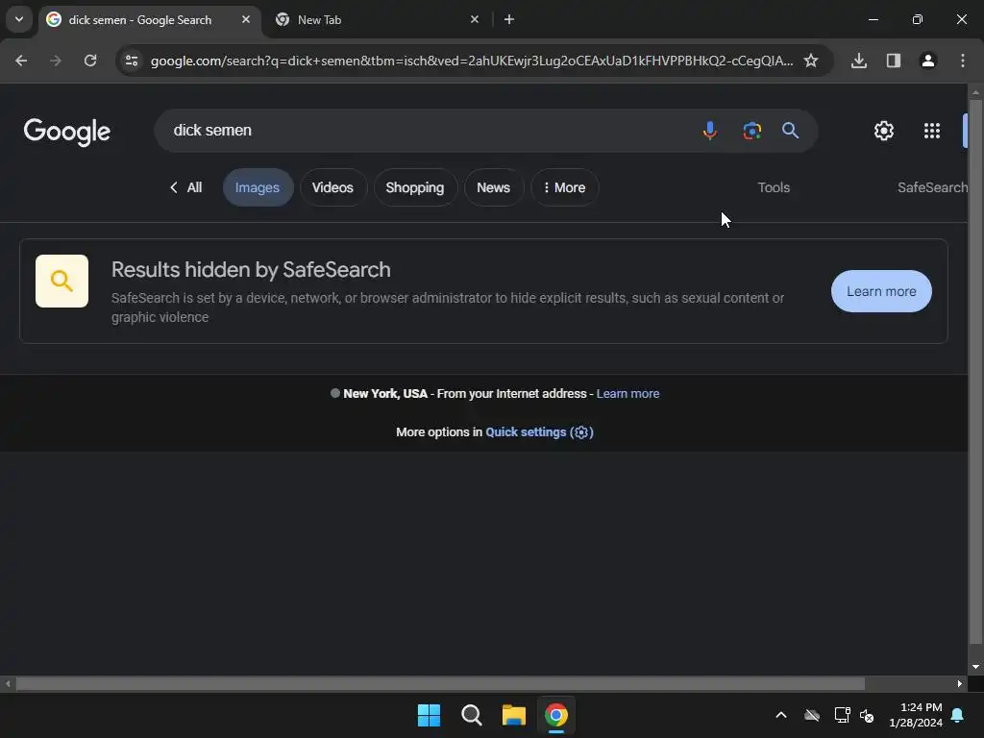Open the Chrome three-dot menu
This screenshot has height=738, width=984.
(x=963, y=61)
